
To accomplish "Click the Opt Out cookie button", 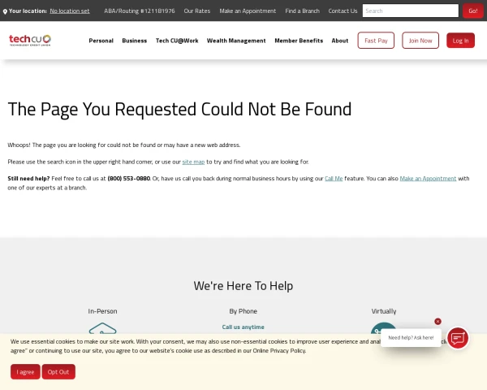I will point(58,371).
